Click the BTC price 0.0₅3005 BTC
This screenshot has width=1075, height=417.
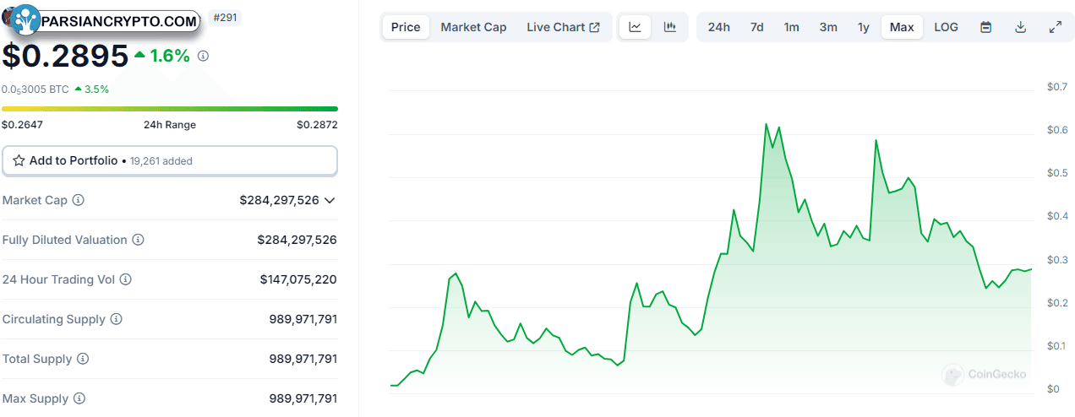(35, 89)
